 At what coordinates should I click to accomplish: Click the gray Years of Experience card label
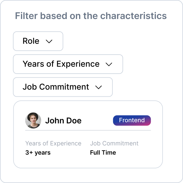(x=53, y=143)
